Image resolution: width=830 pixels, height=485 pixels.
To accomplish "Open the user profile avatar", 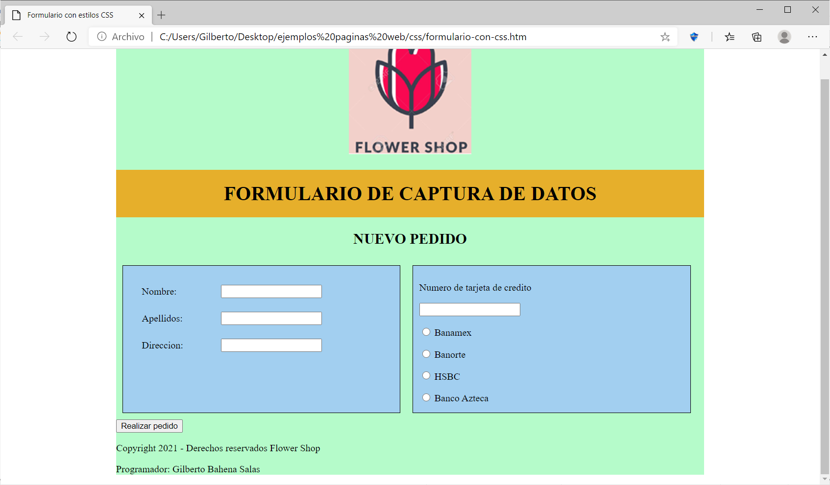I will point(784,37).
